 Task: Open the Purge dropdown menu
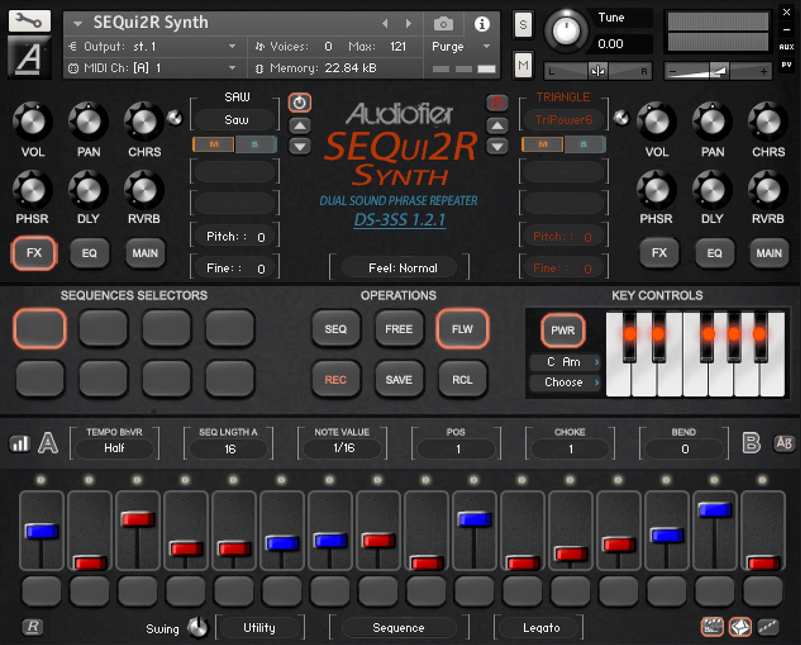pos(462,46)
